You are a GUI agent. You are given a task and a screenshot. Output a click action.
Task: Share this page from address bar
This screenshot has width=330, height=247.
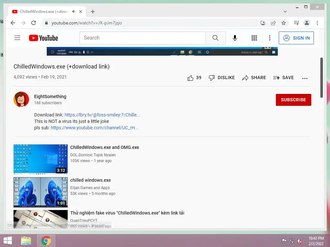pos(273,23)
